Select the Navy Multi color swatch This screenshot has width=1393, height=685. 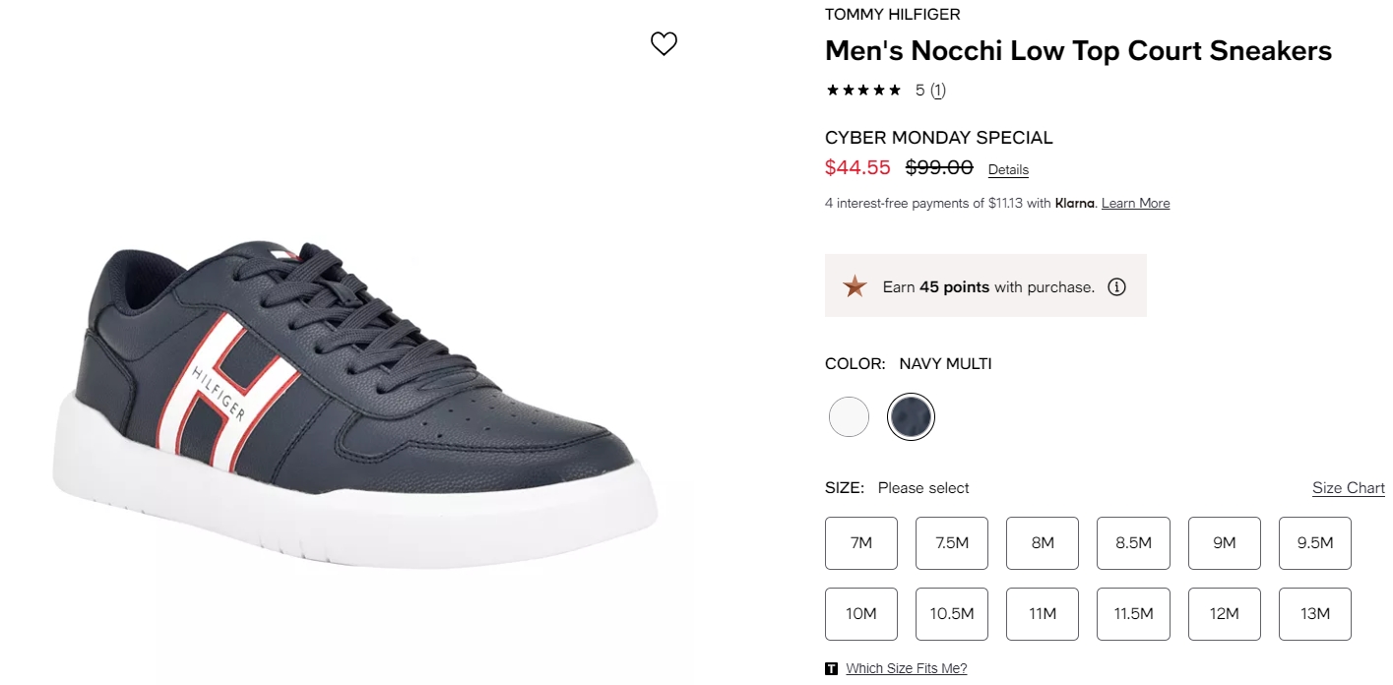click(911, 417)
